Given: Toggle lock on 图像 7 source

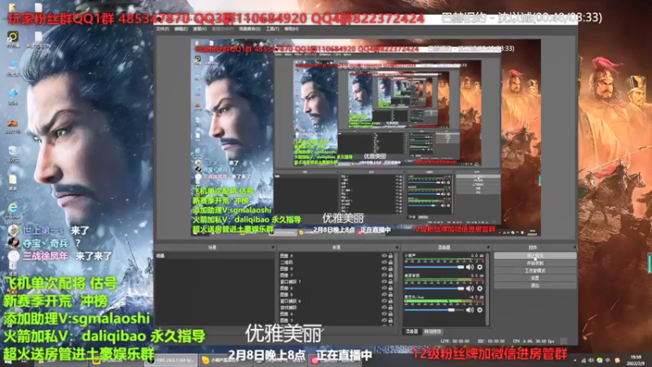Looking at the screenshot, I should click(391, 276).
